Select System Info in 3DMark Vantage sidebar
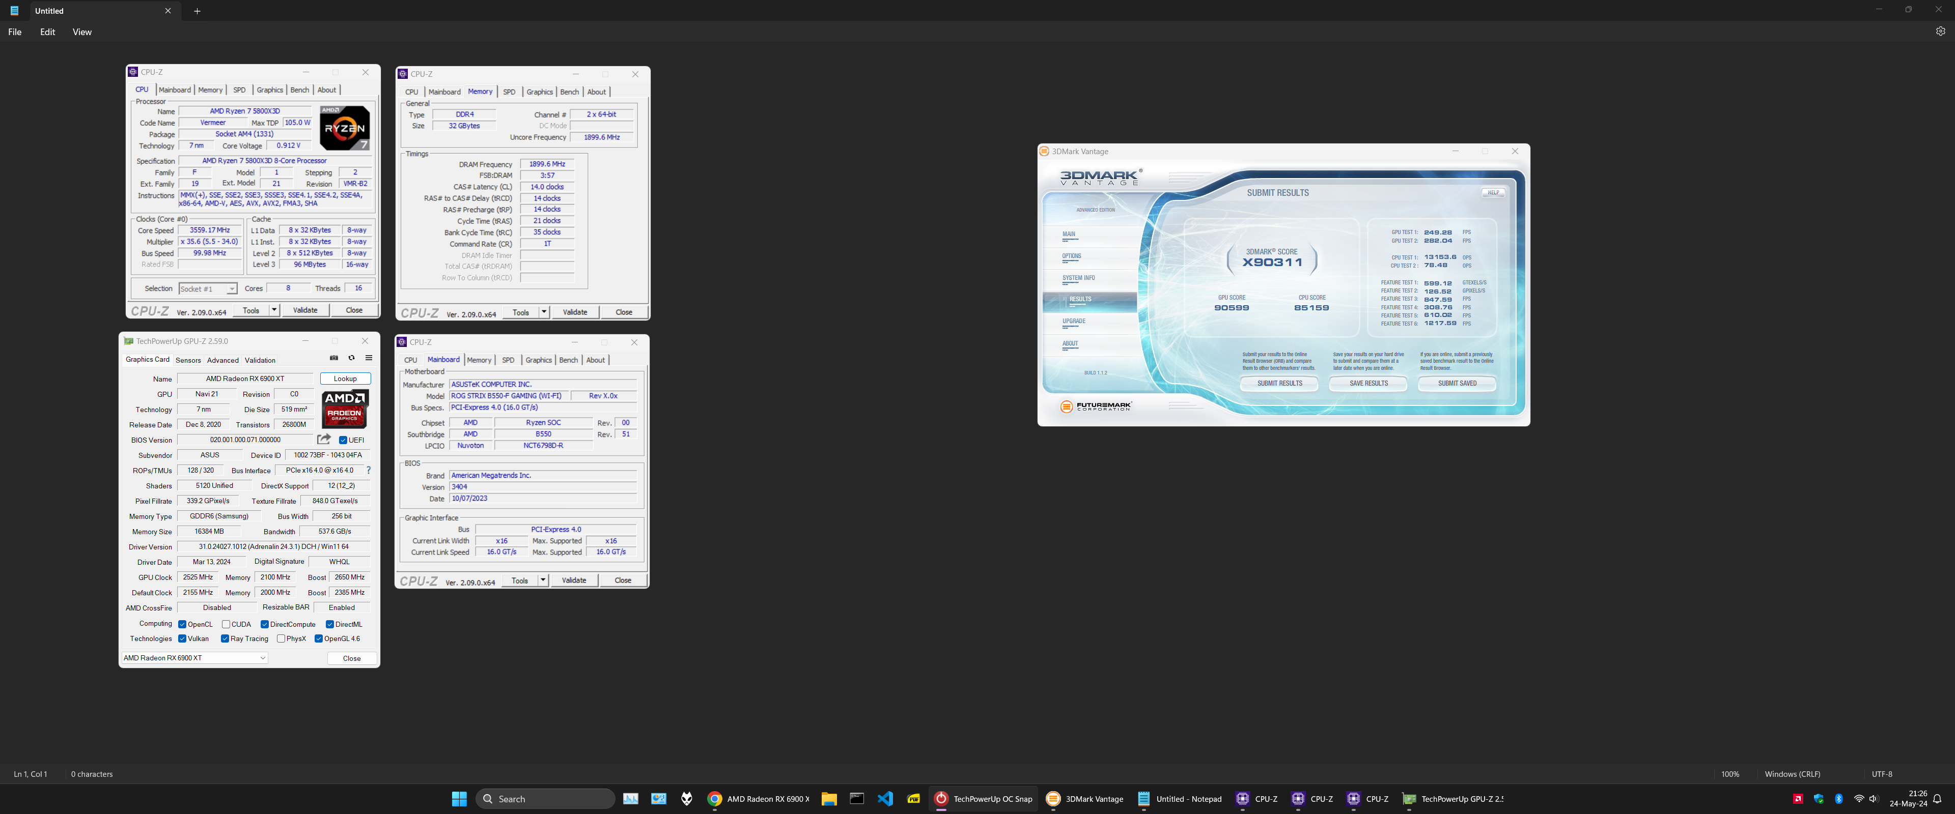This screenshot has width=1955, height=814. [1078, 278]
